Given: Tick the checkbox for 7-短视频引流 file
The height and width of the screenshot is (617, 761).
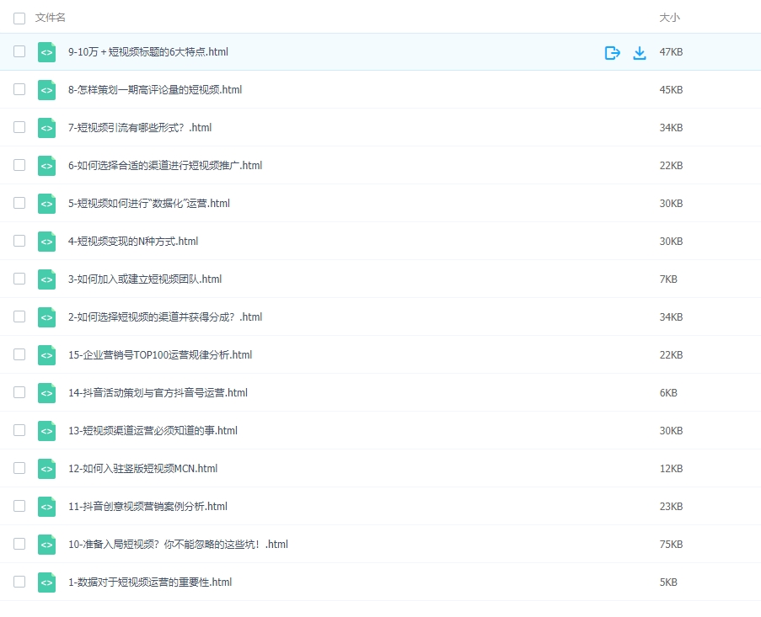Looking at the screenshot, I should tap(19, 127).
